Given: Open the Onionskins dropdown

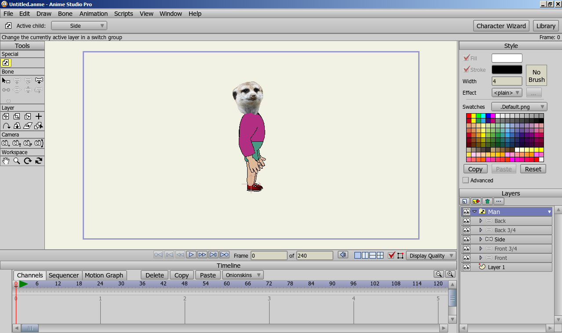Looking at the screenshot, I should click(x=243, y=275).
